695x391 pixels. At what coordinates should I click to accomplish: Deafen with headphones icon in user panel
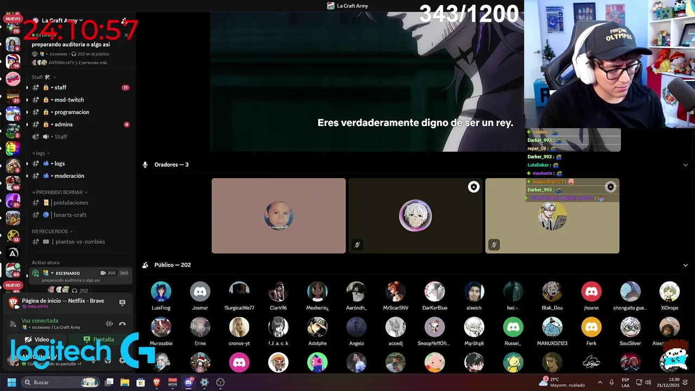pos(108,360)
